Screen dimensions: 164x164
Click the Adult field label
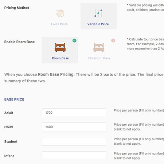pyautogui.click(x=9, y=113)
